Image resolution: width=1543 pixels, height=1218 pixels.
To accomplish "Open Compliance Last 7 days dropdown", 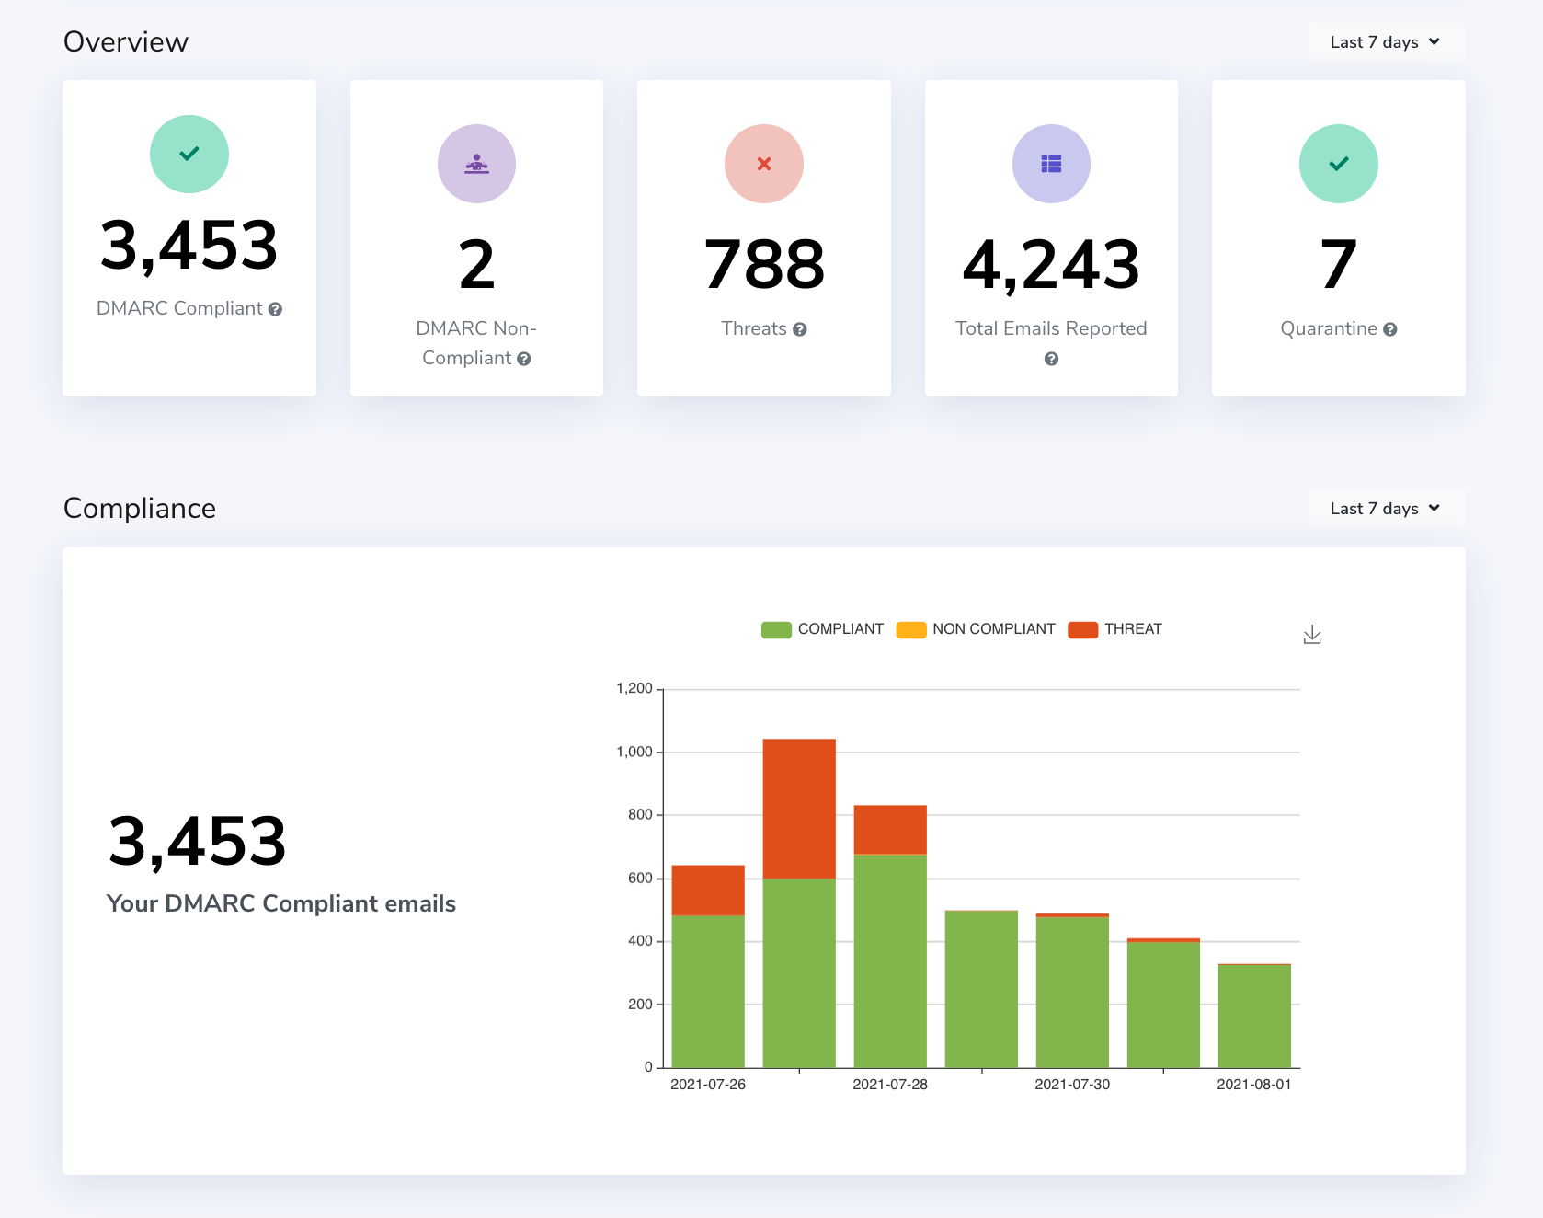I will (1386, 509).
